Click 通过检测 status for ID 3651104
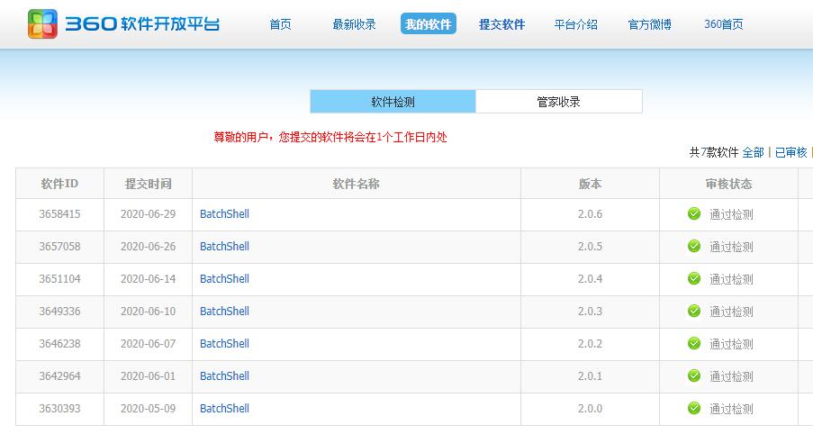Screen dimensions: 813x434 coord(731,279)
